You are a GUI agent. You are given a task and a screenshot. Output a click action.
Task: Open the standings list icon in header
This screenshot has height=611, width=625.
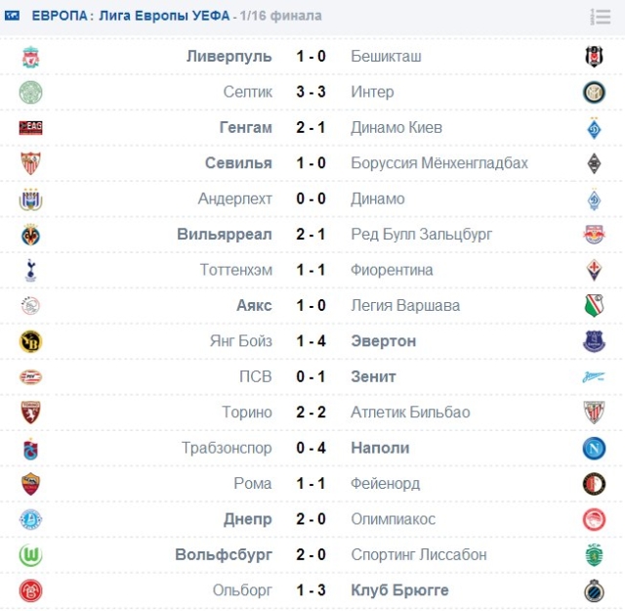tap(601, 17)
